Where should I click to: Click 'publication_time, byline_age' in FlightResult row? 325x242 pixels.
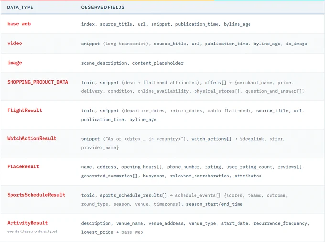[x=119, y=120]
